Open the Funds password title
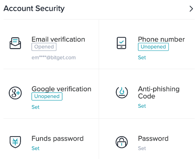 (58, 139)
